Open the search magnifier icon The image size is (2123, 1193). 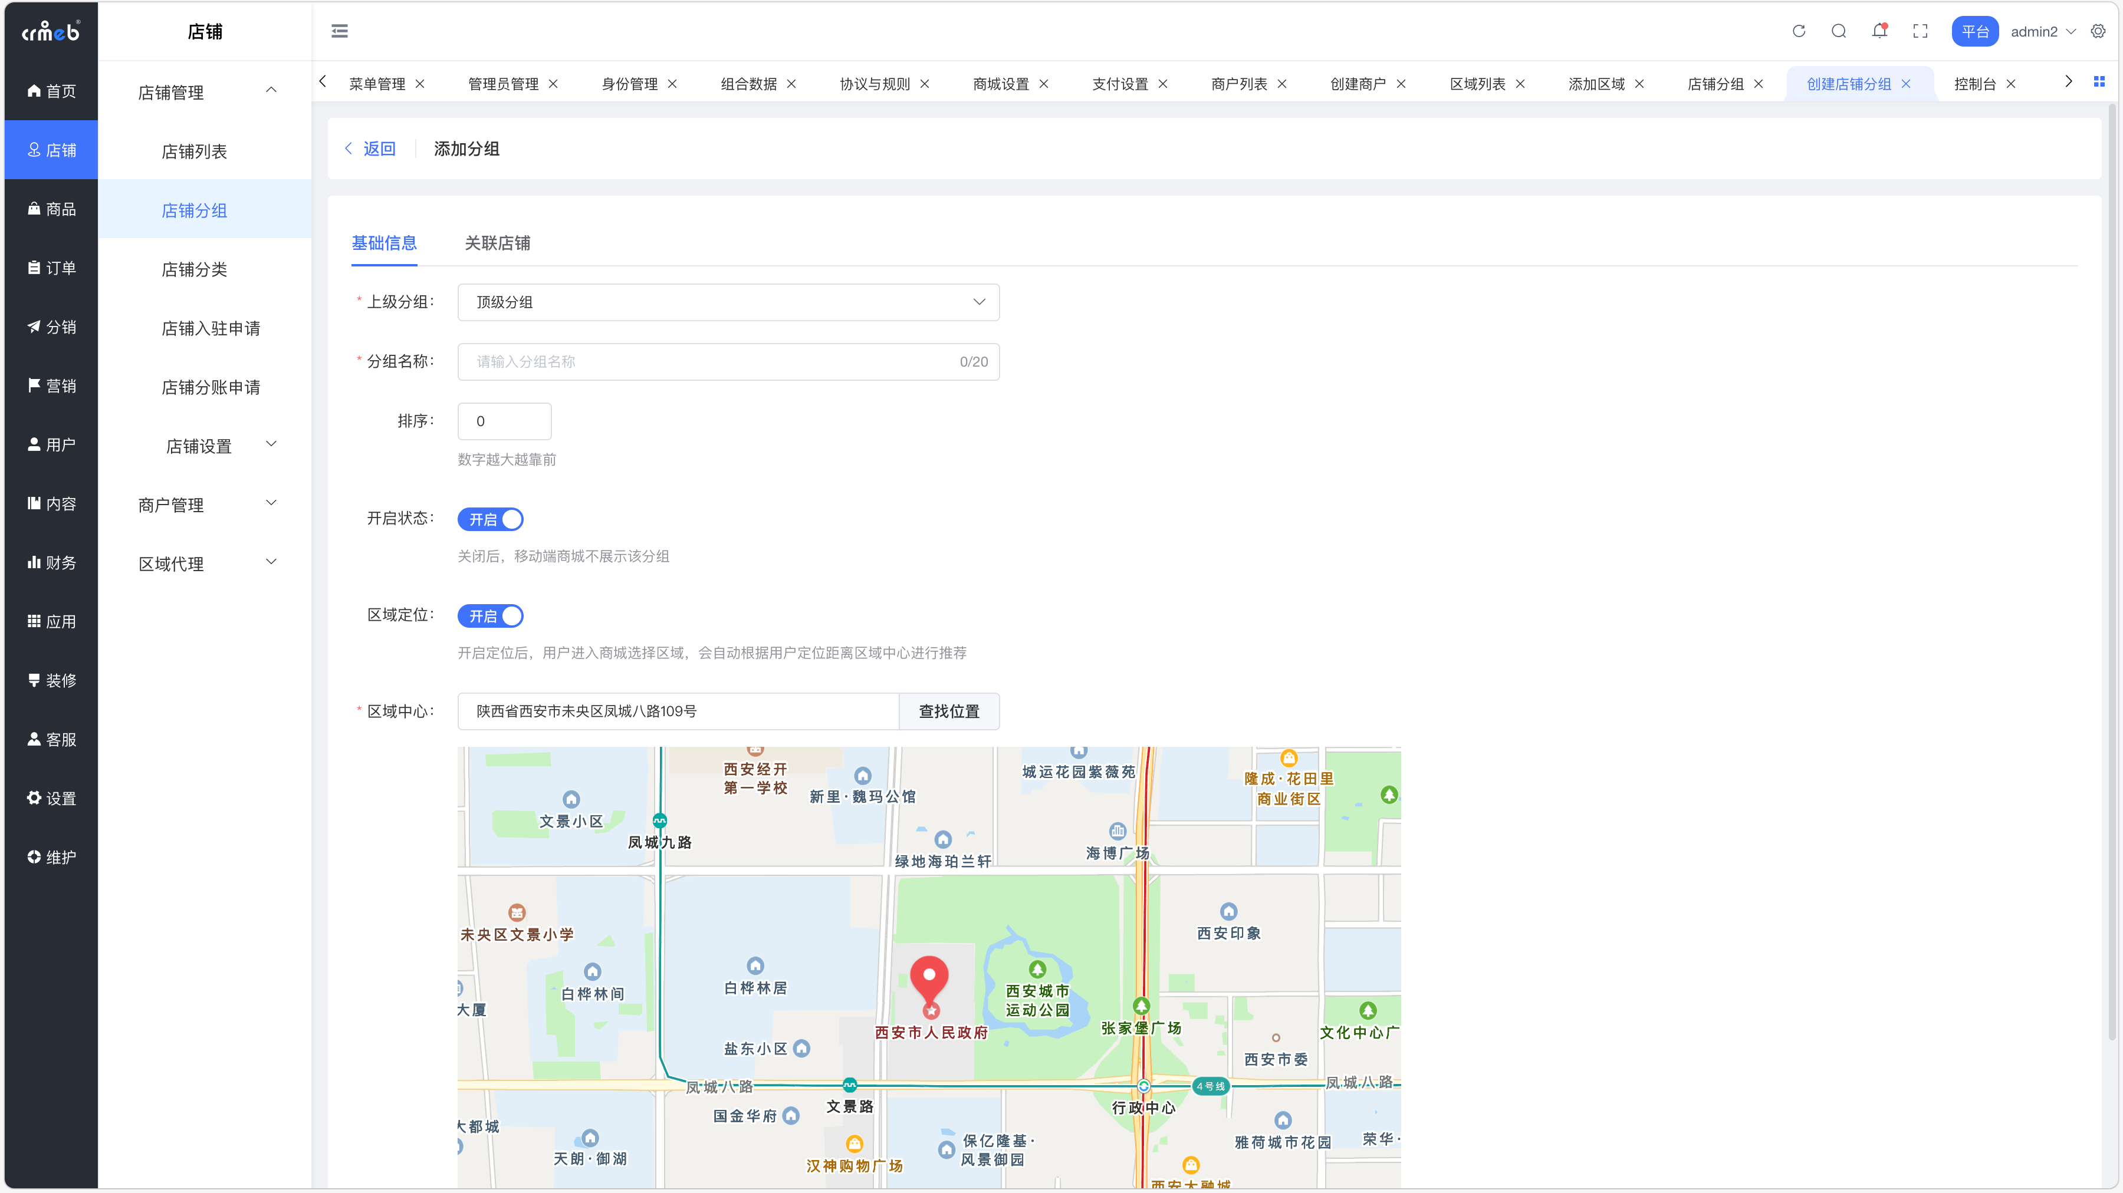pos(1839,31)
